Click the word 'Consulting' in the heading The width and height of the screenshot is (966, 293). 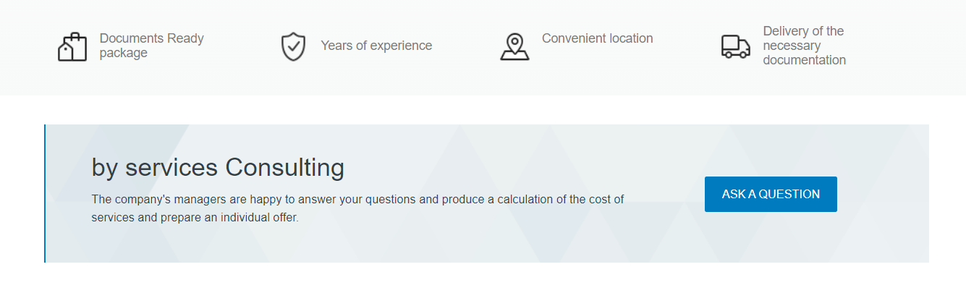pos(284,168)
